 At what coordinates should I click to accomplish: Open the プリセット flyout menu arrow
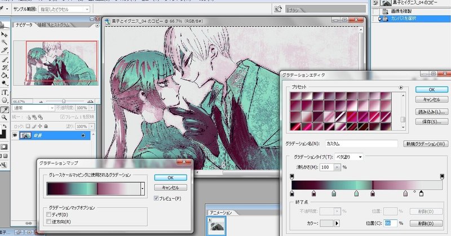tap(401, 87)
